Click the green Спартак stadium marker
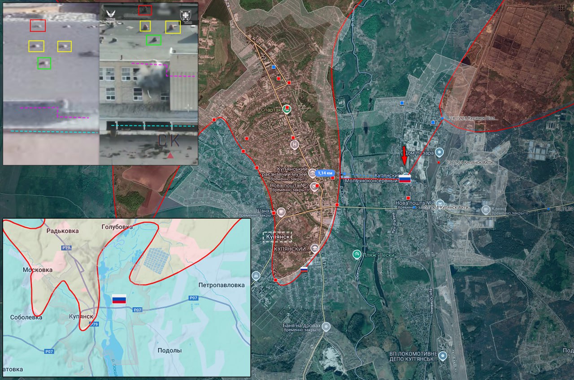This screenshot has width=574, height=380. 287,109
